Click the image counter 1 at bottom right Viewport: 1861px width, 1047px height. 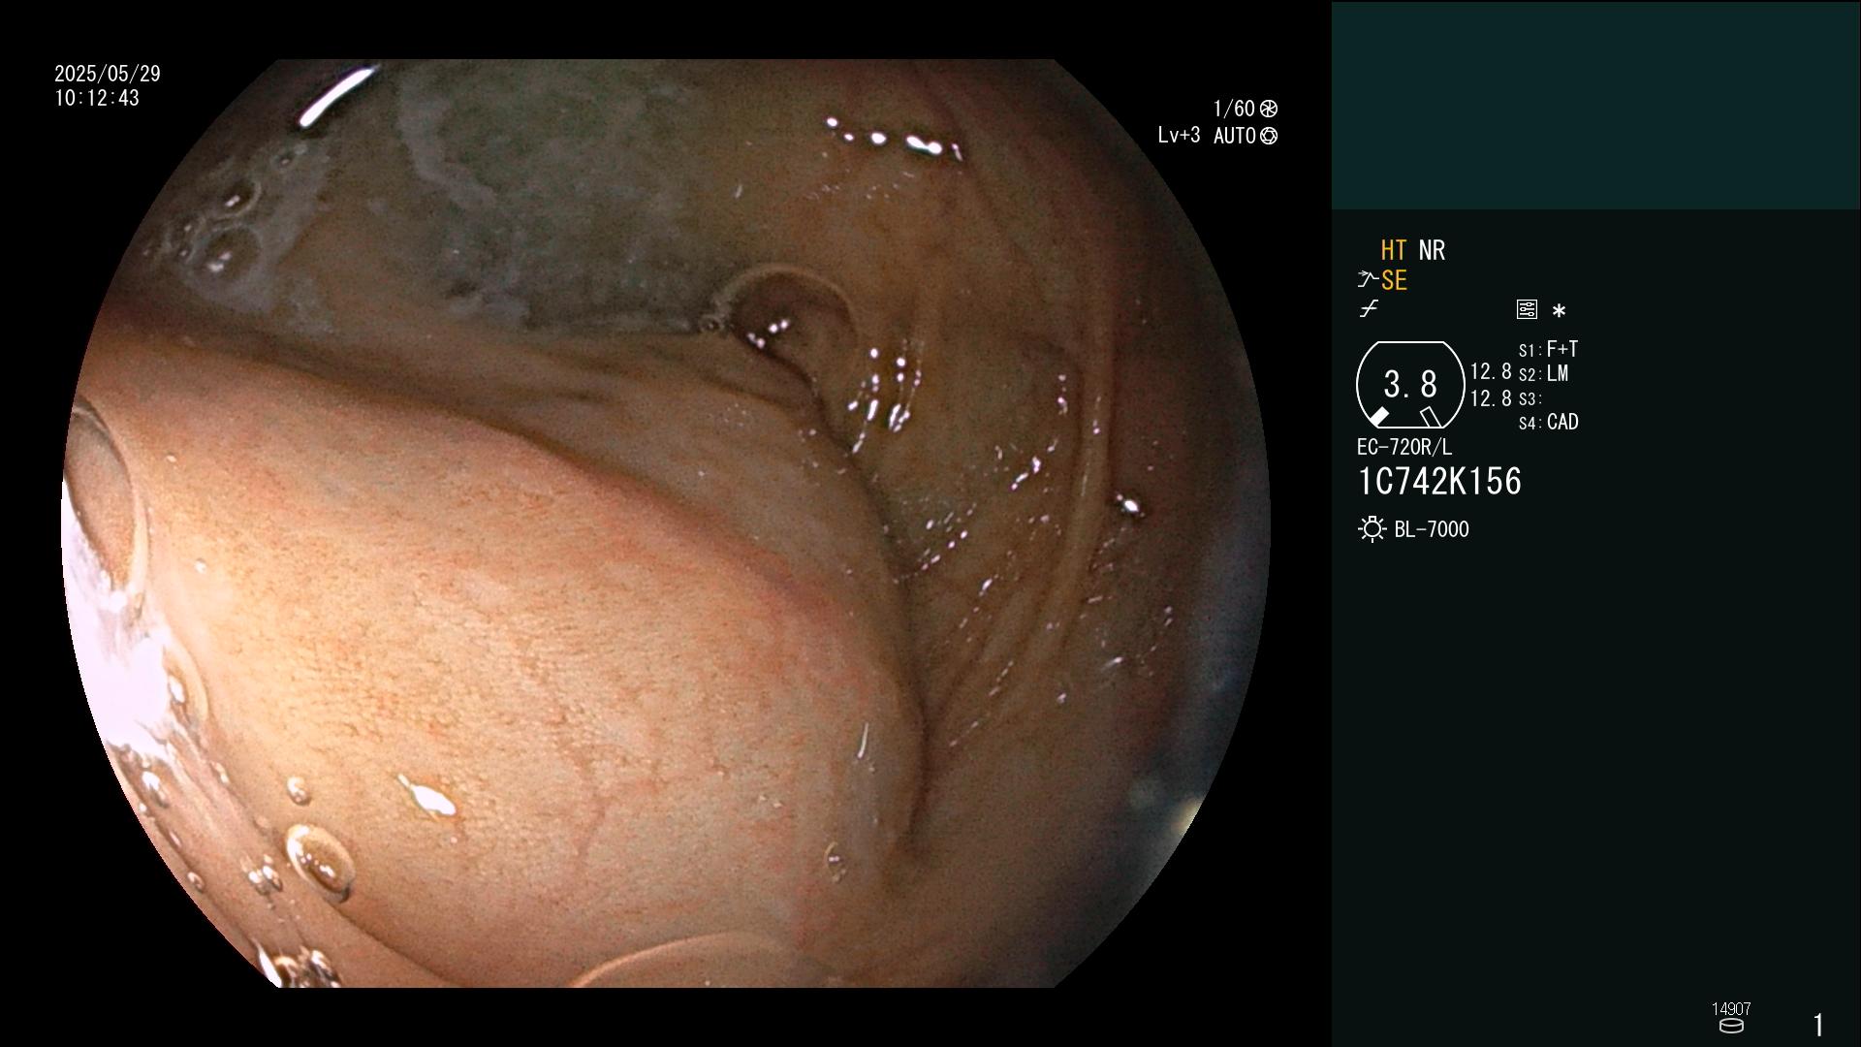[1818, 1025]
